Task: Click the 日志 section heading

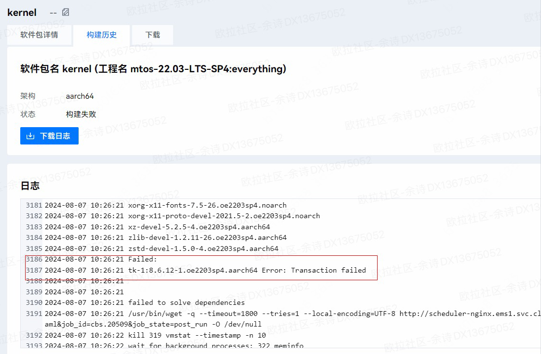Action: tap(30, 186)
